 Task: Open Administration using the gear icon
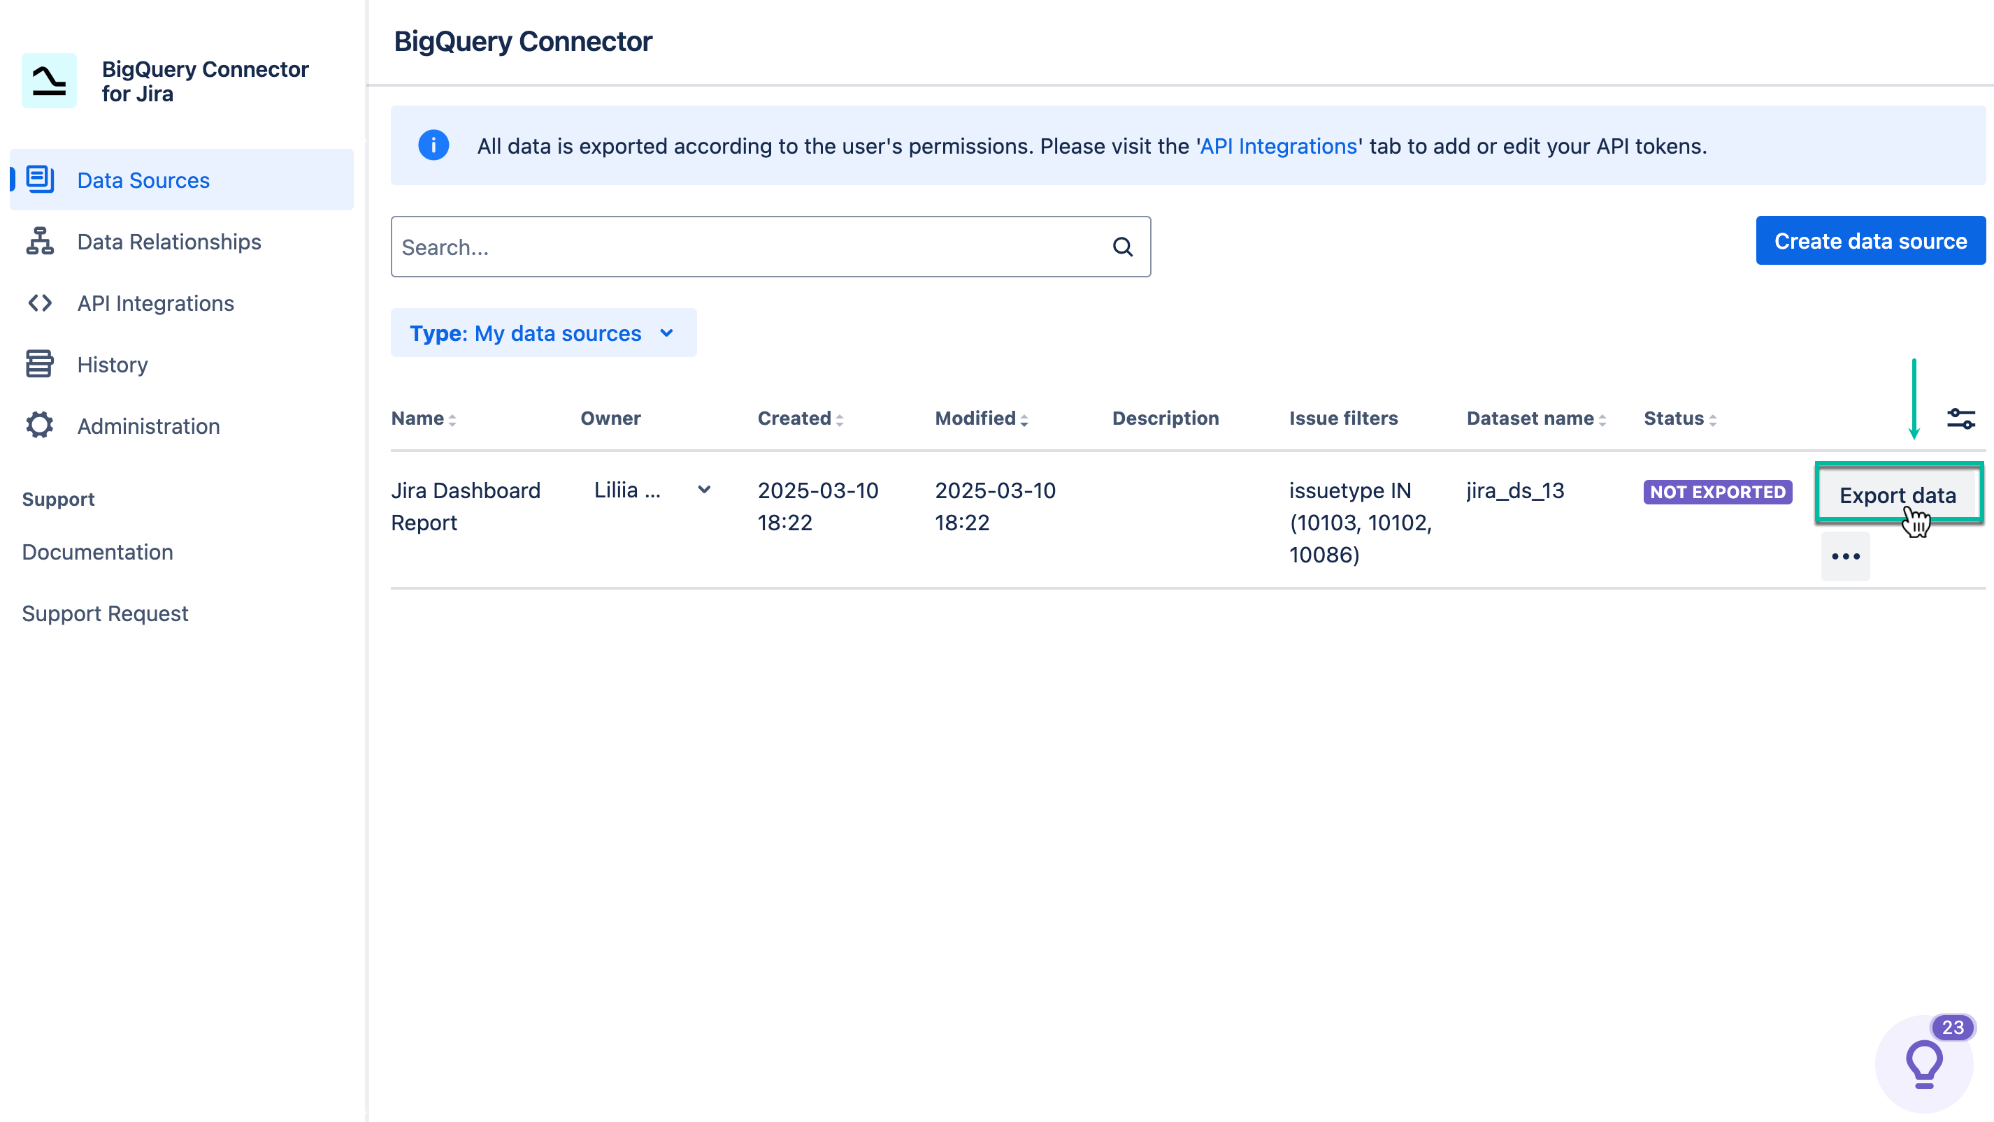pyautogui.click(x=38, y=425)
